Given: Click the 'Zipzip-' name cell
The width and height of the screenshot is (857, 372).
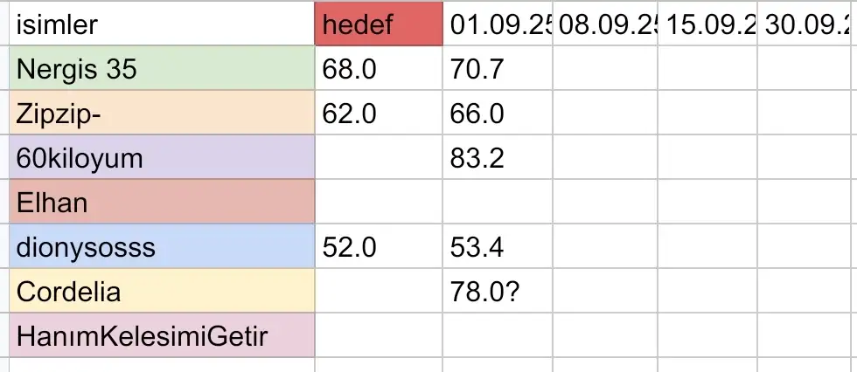Looking at the screenshot, I should click(162, 114).
